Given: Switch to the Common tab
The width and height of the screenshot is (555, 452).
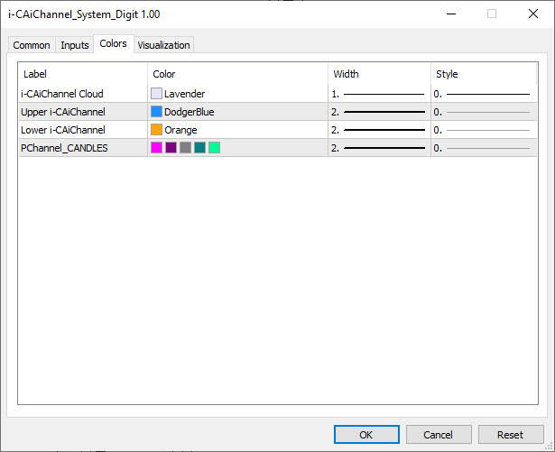Looking at the screenshot, I should [32, 45].
